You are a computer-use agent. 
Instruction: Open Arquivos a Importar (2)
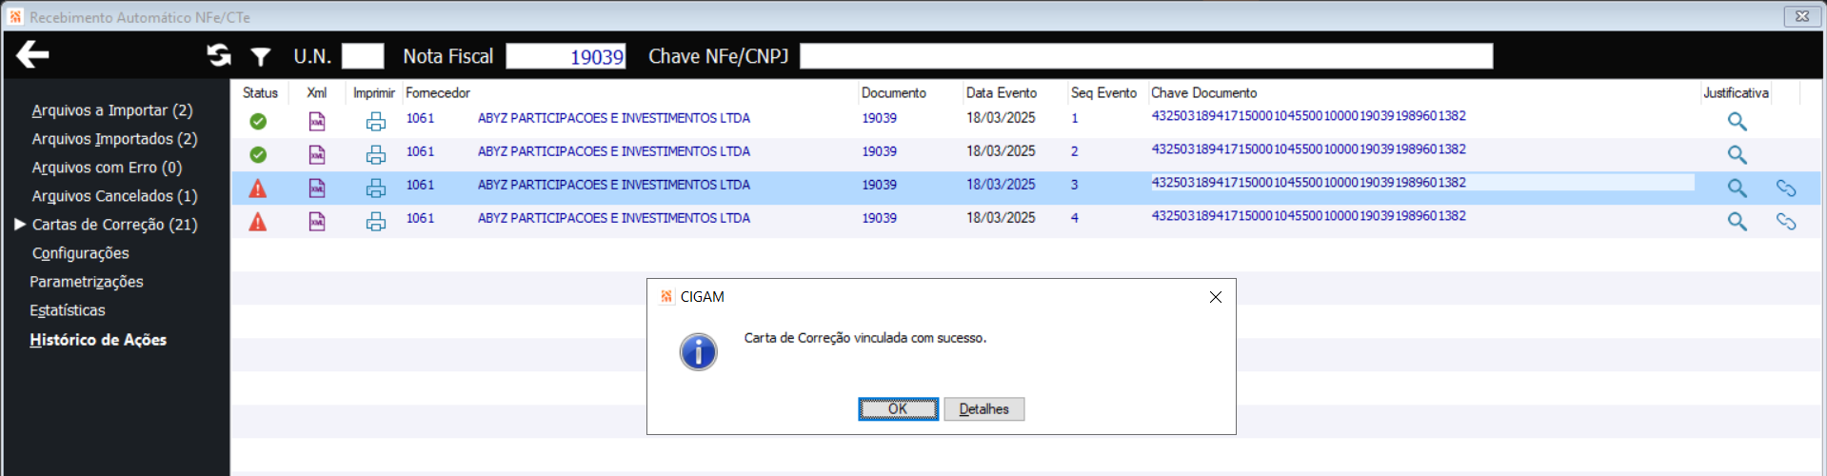pyautogui.click(x=112, y=110)
